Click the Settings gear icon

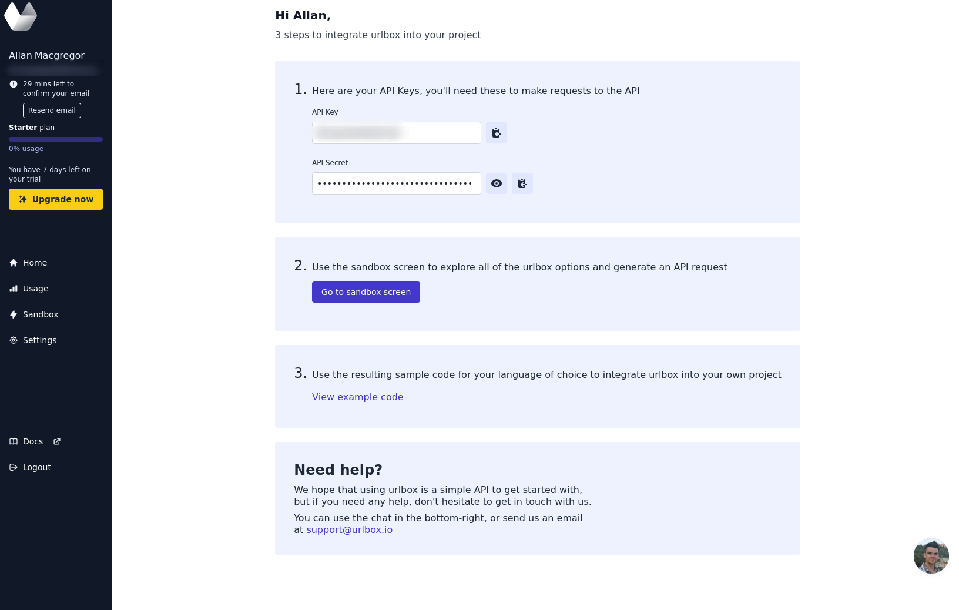point(14,340)
